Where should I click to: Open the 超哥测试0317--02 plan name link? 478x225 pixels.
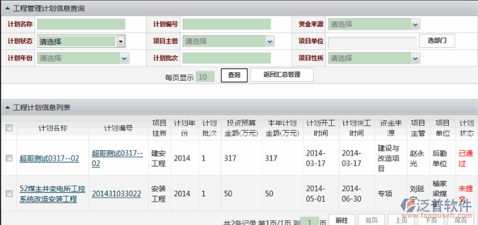50,159
